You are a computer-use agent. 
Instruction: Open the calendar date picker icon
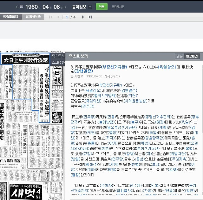tap(22, 6)
